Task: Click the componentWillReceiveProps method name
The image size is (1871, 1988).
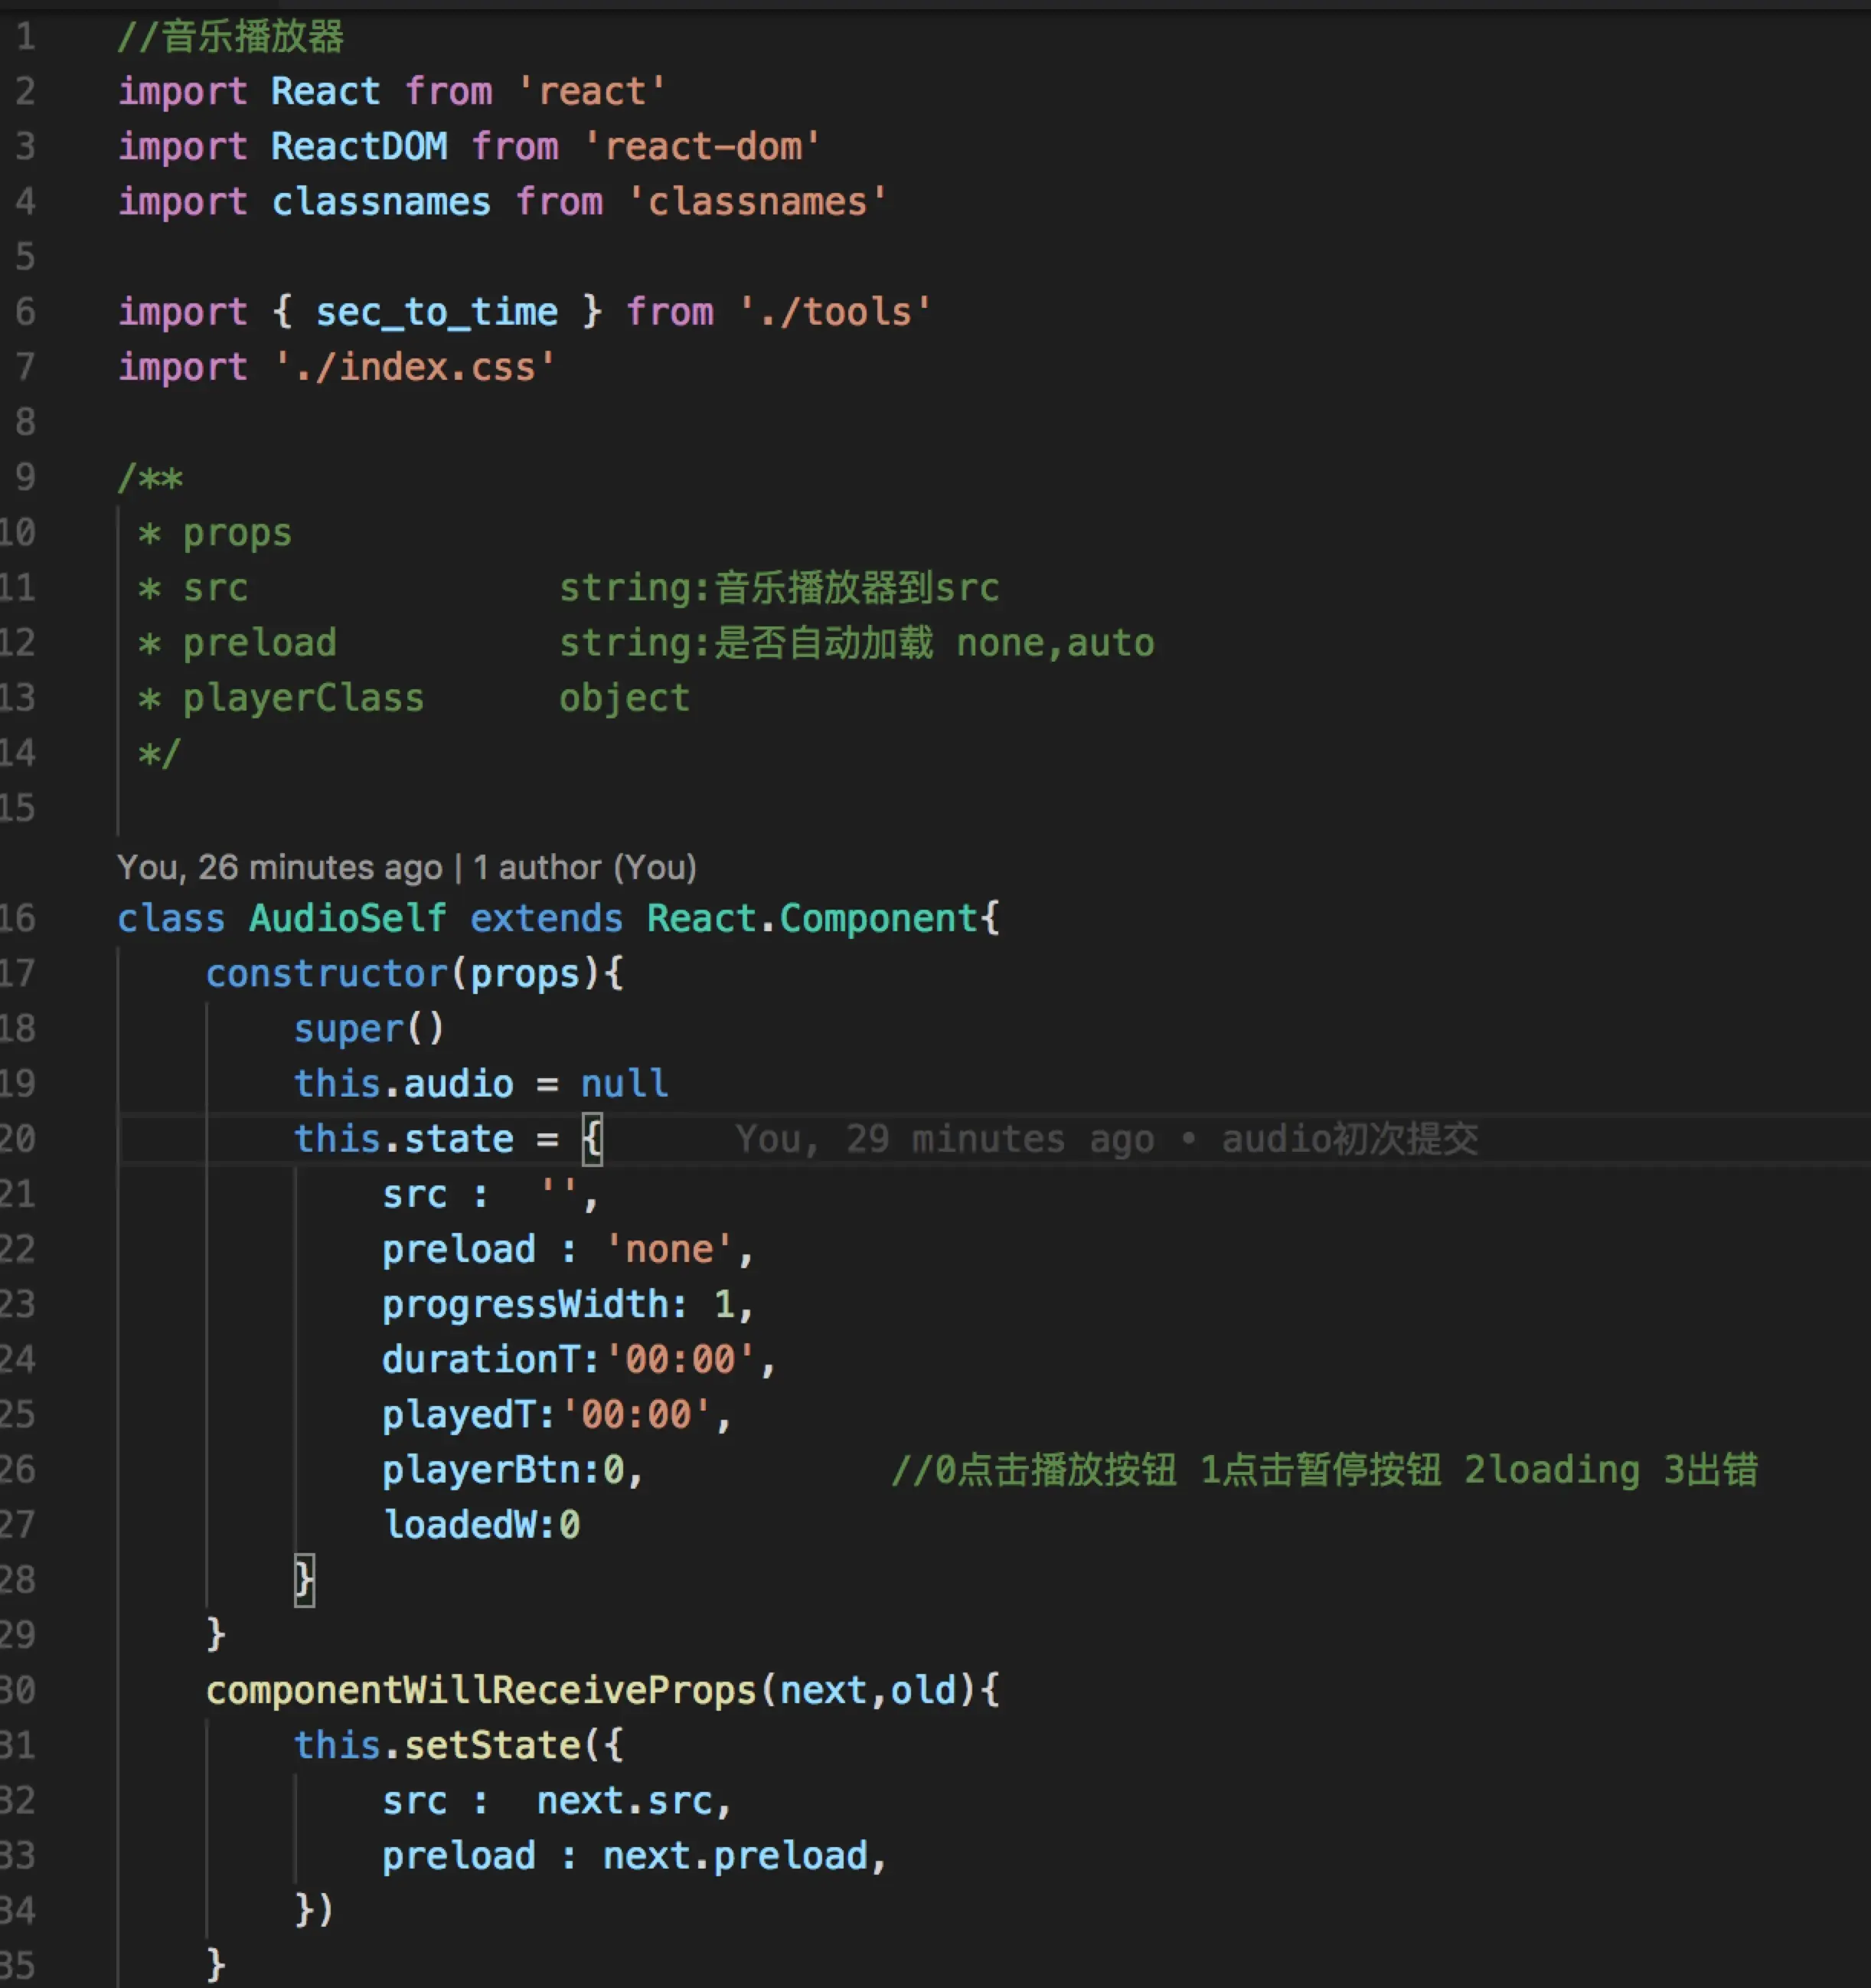Action: click(481, 1690)
